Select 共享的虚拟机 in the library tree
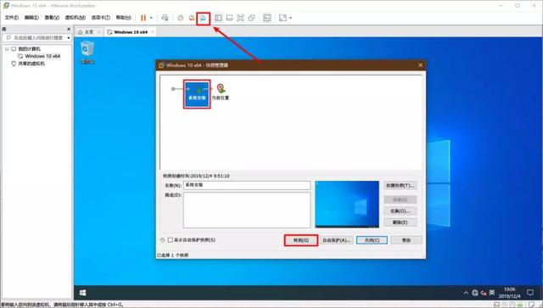The image size is (543, 308). (x=31, y=64)
